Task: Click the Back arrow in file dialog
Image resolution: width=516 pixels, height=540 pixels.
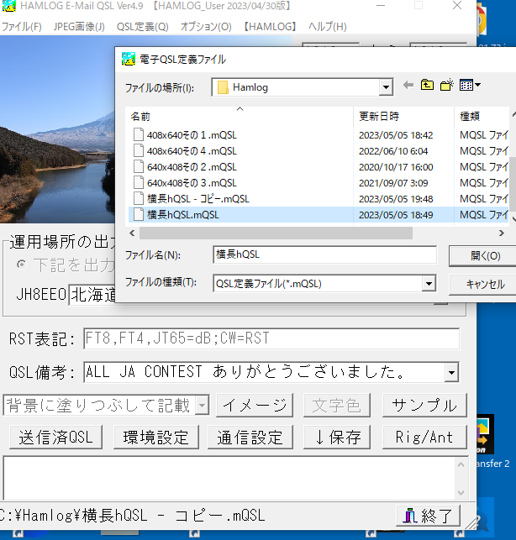Action: (x=408, y=86)
